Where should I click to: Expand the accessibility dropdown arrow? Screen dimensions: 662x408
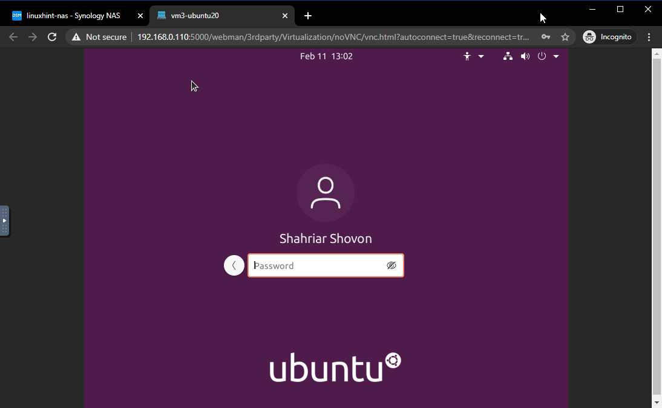(481, 57)
